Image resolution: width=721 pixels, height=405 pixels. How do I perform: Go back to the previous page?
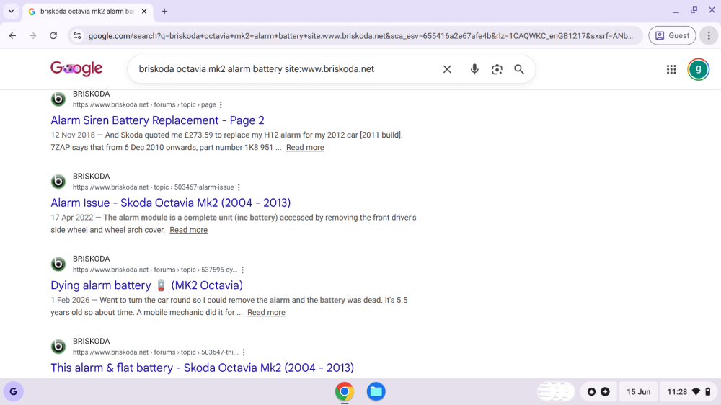click(12, 35)
